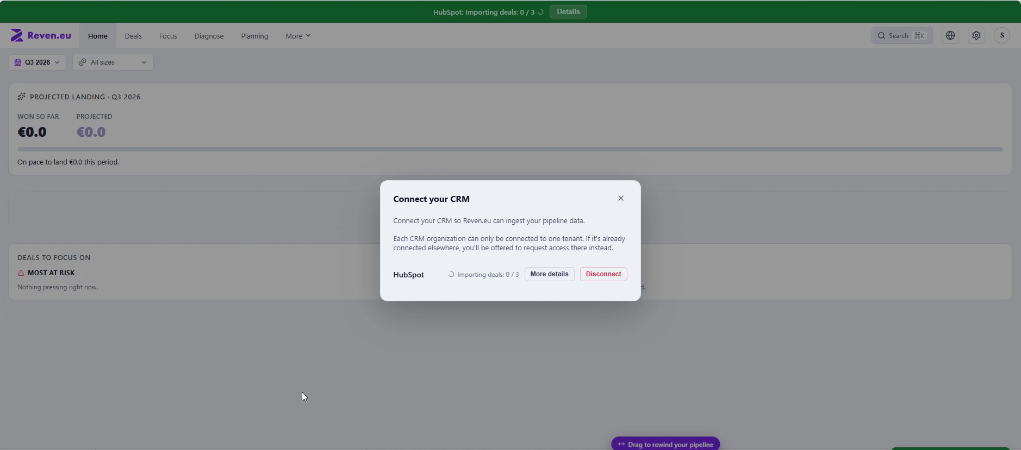The image size is (1021, 450).
Task: Open the Home tab
Action: coord(98,36)
